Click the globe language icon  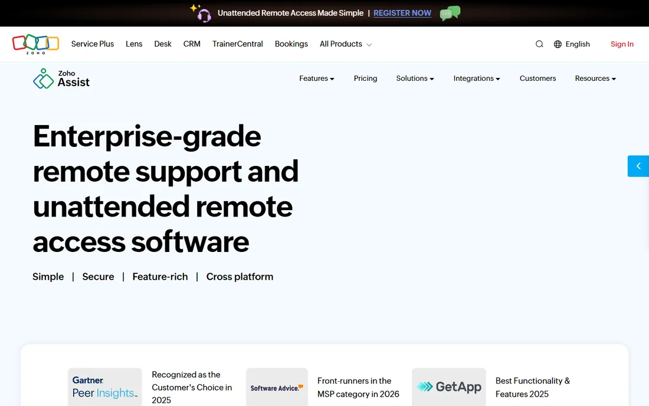coord(558,44)
